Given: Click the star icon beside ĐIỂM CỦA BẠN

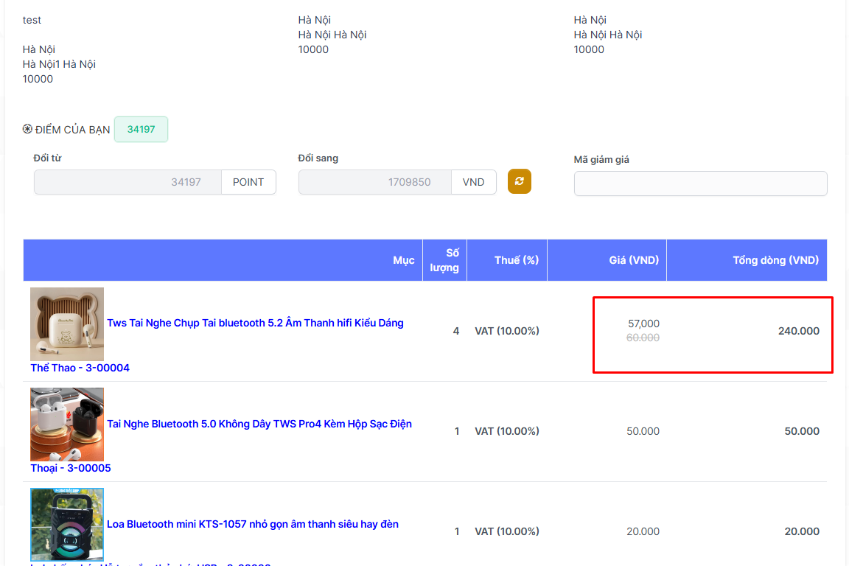Looking at the screenshot, I should click(x=27, y=130).
